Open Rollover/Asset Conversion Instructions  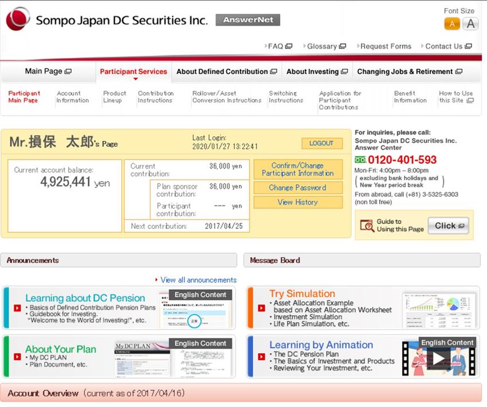pyautogui.click(x=227, y=97)
